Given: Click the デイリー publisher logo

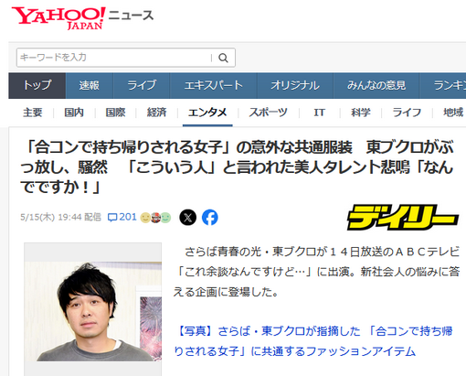Looking at the screenshot, I should point(403,217).
